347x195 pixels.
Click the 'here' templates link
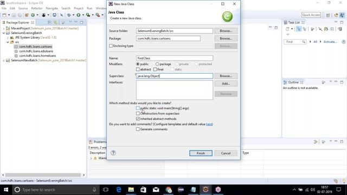point(209,124)
